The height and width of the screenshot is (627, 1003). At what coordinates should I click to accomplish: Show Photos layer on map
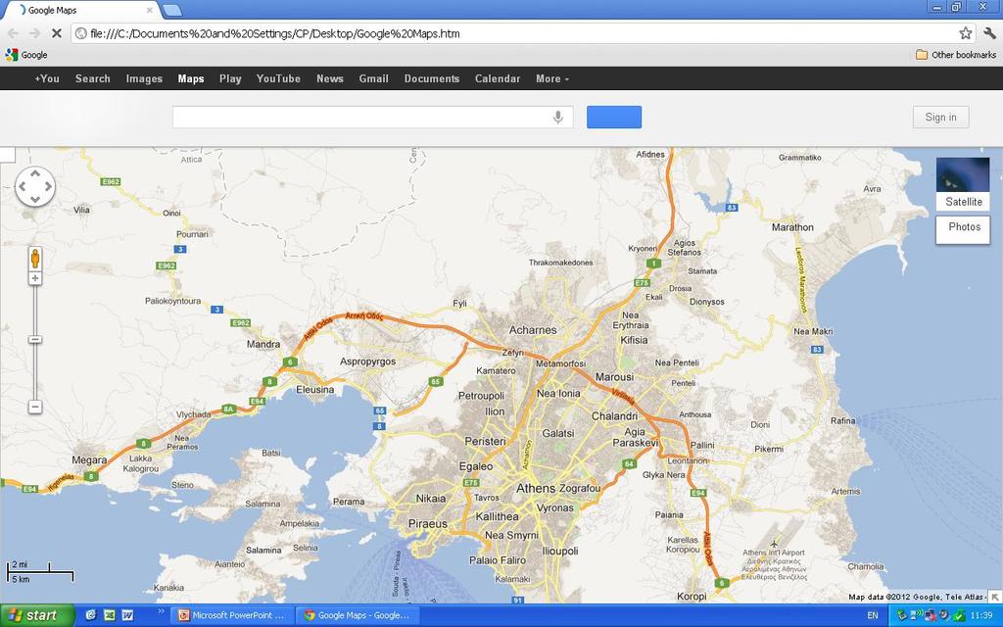[964, 229]
